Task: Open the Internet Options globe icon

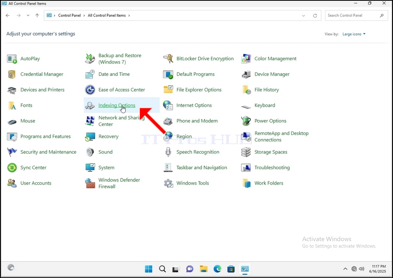Action: 168,106
